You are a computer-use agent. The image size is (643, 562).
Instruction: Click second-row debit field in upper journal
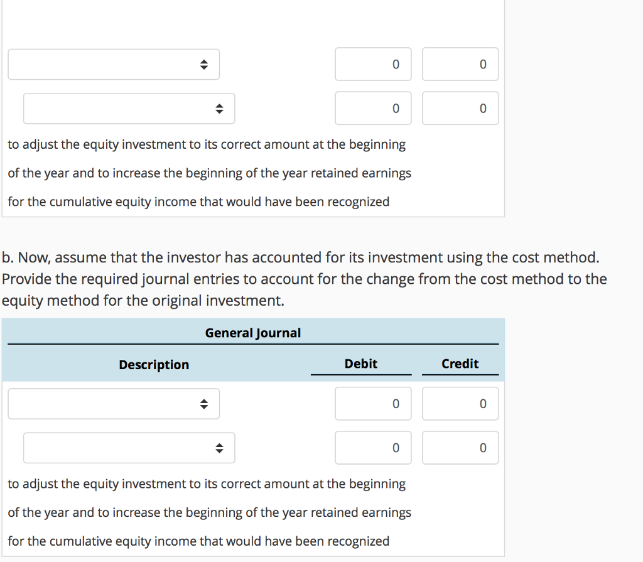pos(373,108)
